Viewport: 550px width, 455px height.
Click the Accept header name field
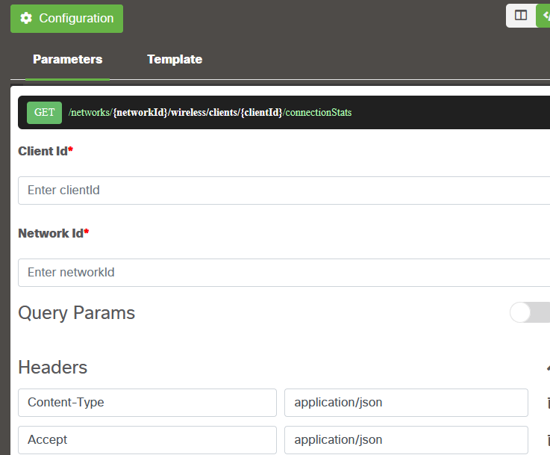point(147,440)
